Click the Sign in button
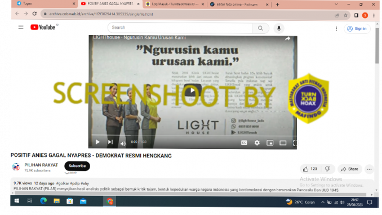This screenshot has width=382, height=215. [357, 29]
